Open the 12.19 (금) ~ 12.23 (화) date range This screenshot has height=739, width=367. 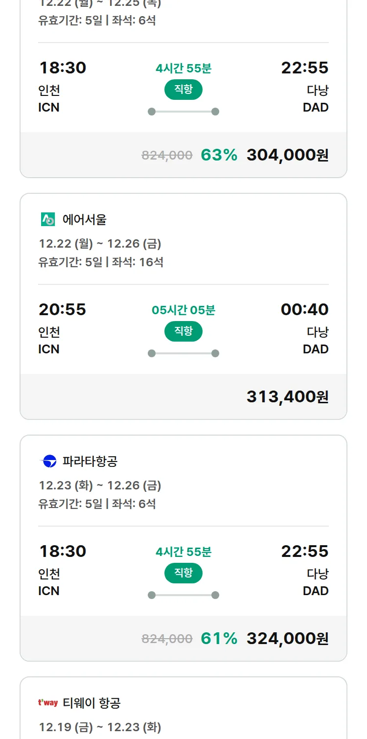tap(100, 727)
